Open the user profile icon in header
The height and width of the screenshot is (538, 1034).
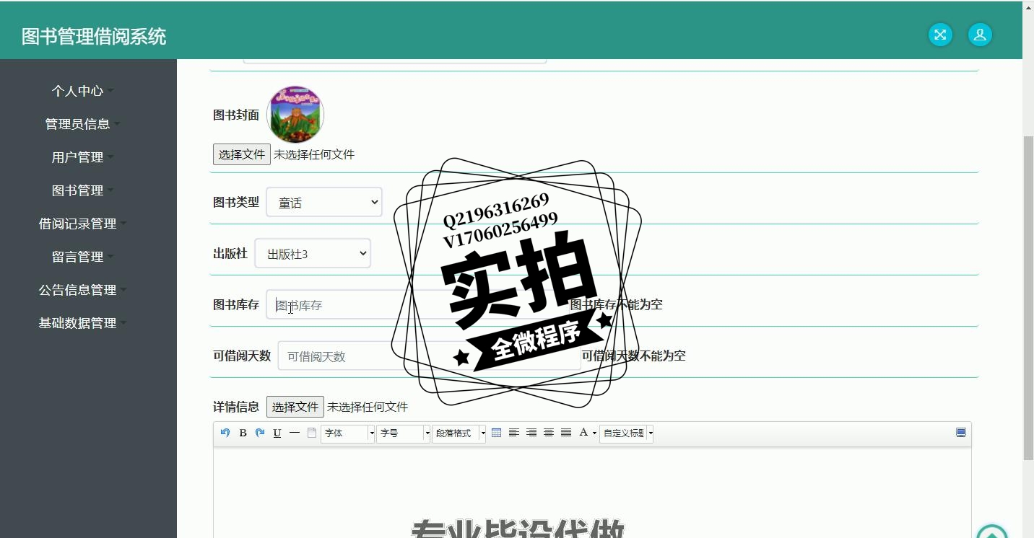click(980, 35)
